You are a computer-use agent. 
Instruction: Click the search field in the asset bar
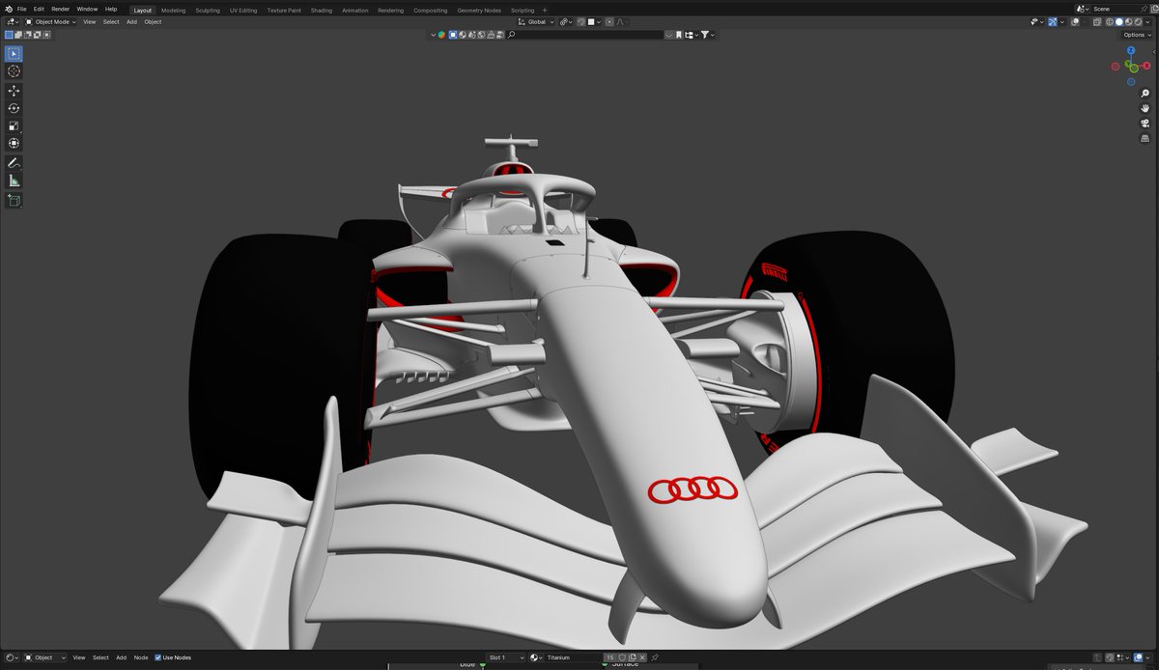585,35
